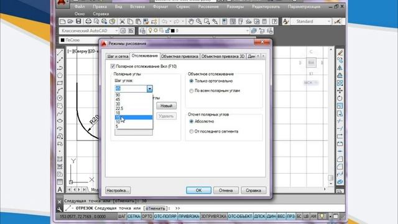Toggle ОТС-ПОЛЯР polar tracking in status bar

coord(165,217)
